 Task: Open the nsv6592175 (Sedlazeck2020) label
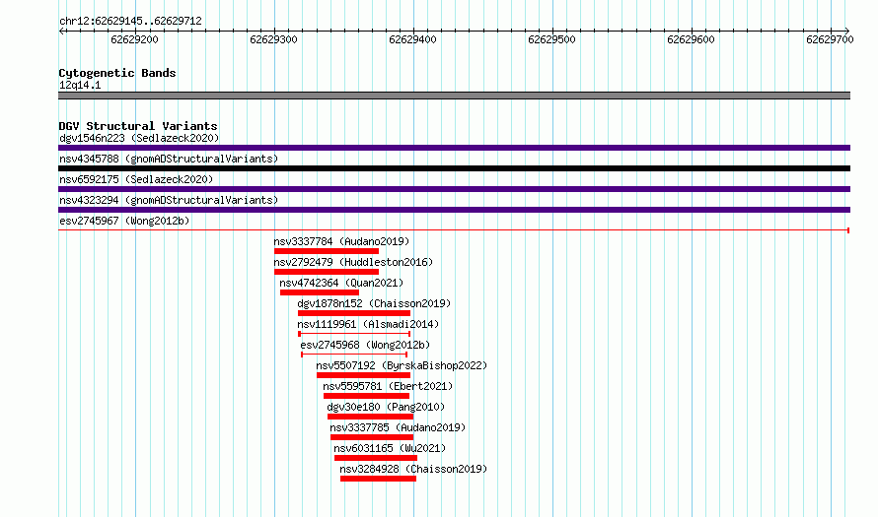(136, 179)
